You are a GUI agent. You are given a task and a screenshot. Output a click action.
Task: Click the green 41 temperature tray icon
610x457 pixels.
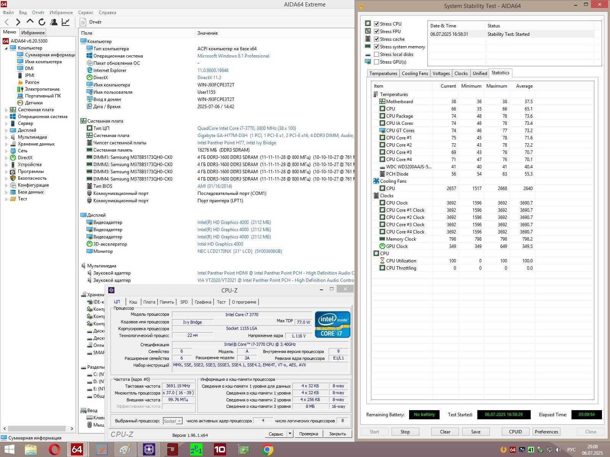coord(531,450)
